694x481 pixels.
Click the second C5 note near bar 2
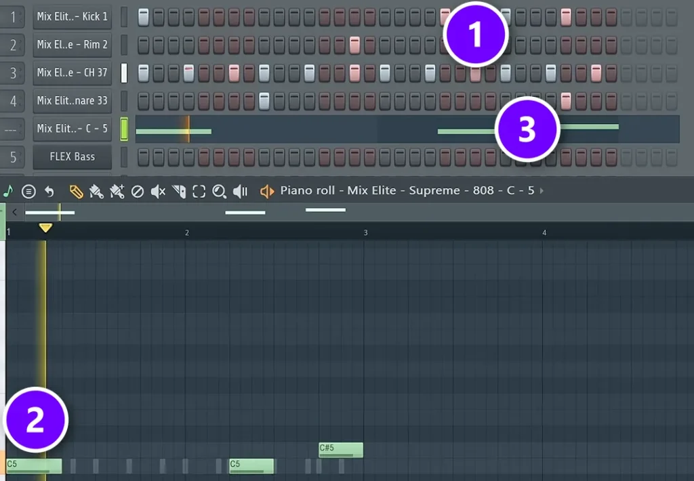(251, 466)
